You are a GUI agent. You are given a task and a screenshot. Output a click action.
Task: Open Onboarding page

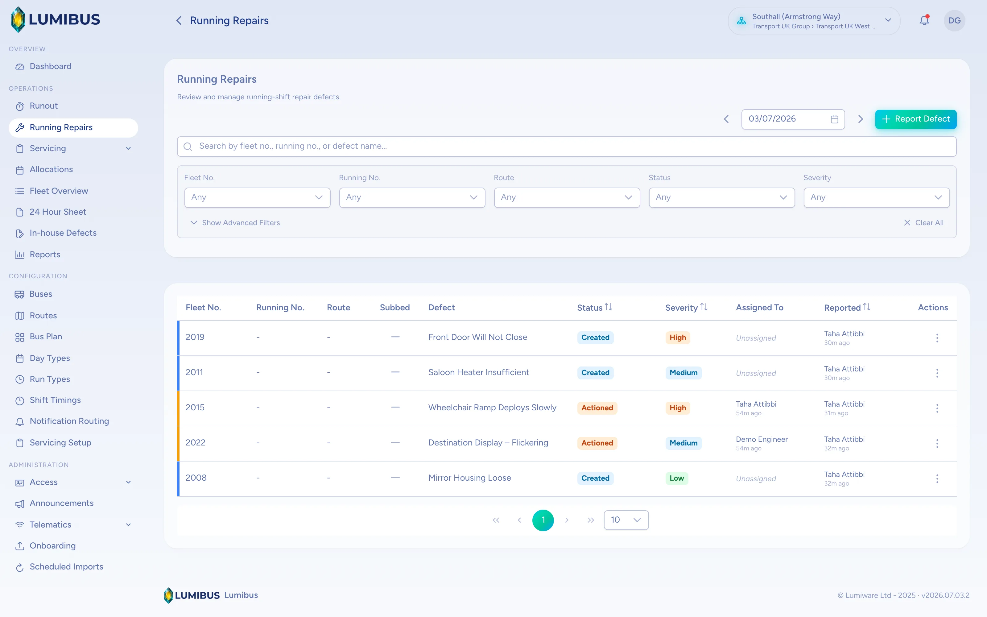[x=73, y=546]
